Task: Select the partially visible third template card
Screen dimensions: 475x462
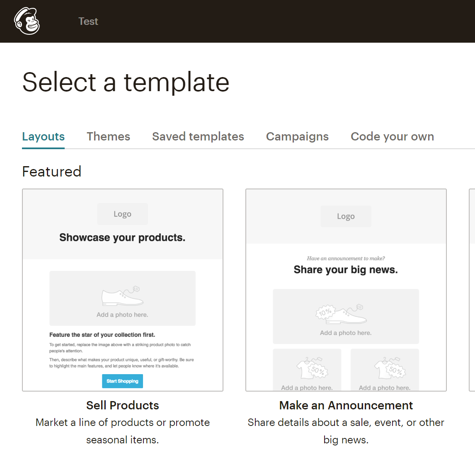Action: 472,290
